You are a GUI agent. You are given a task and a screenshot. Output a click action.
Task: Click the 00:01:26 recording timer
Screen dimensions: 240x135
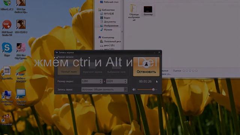point(145,81)
